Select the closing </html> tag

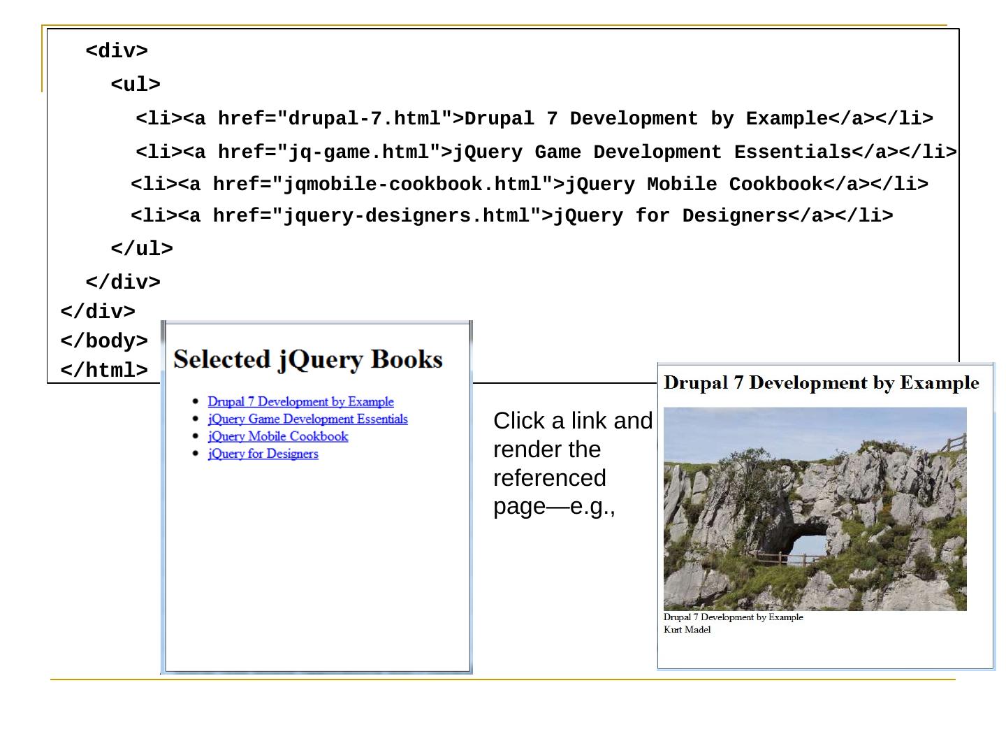coord(104,371)
